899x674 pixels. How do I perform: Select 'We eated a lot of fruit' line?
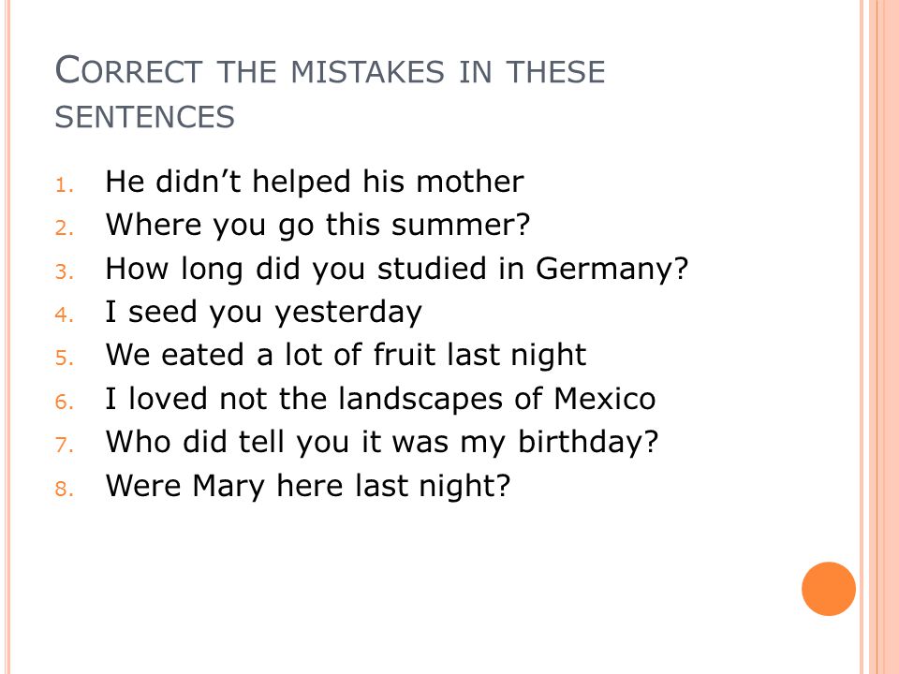click(346, 355)
